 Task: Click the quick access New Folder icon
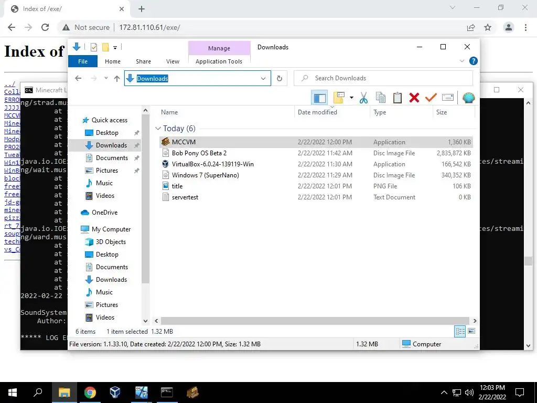click(x=105, y=47)
